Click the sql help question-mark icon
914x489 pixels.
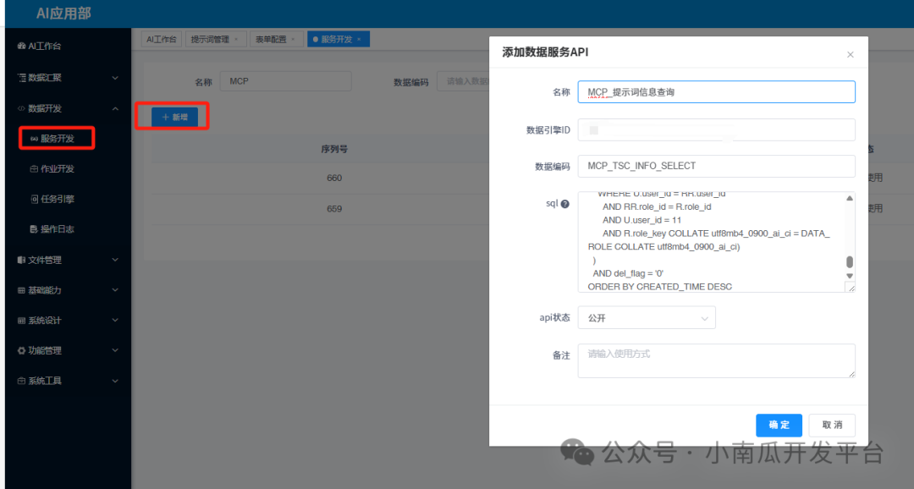(564, 204)
